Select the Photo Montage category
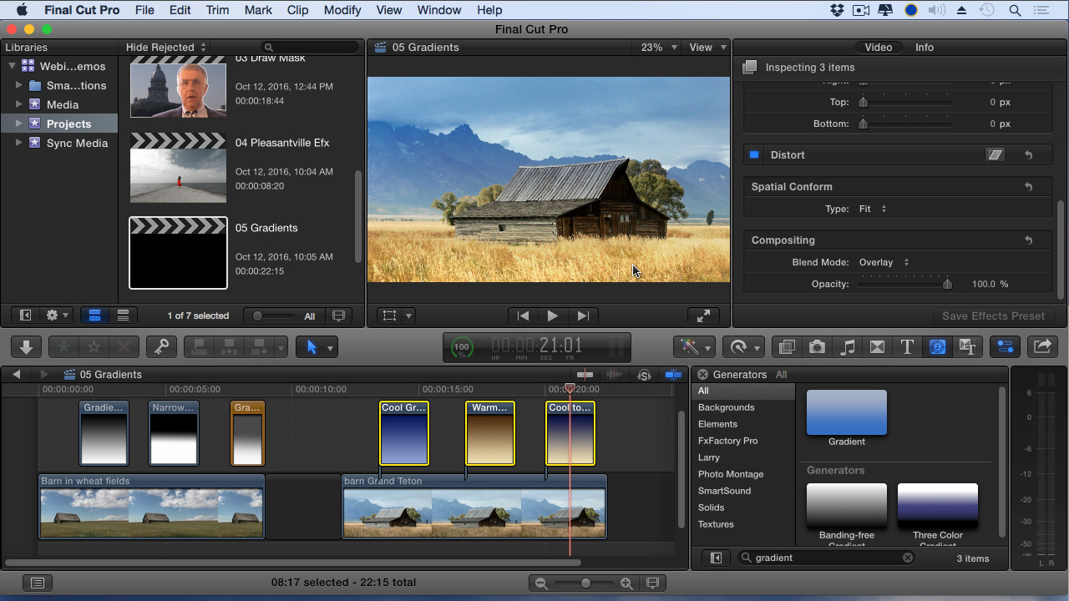The image size is (1069, 601). tap(731, 474)
